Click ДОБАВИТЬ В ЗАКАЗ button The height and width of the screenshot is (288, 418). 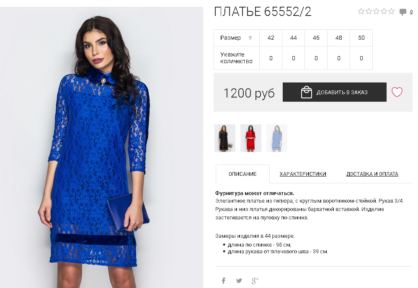point(335,92)
